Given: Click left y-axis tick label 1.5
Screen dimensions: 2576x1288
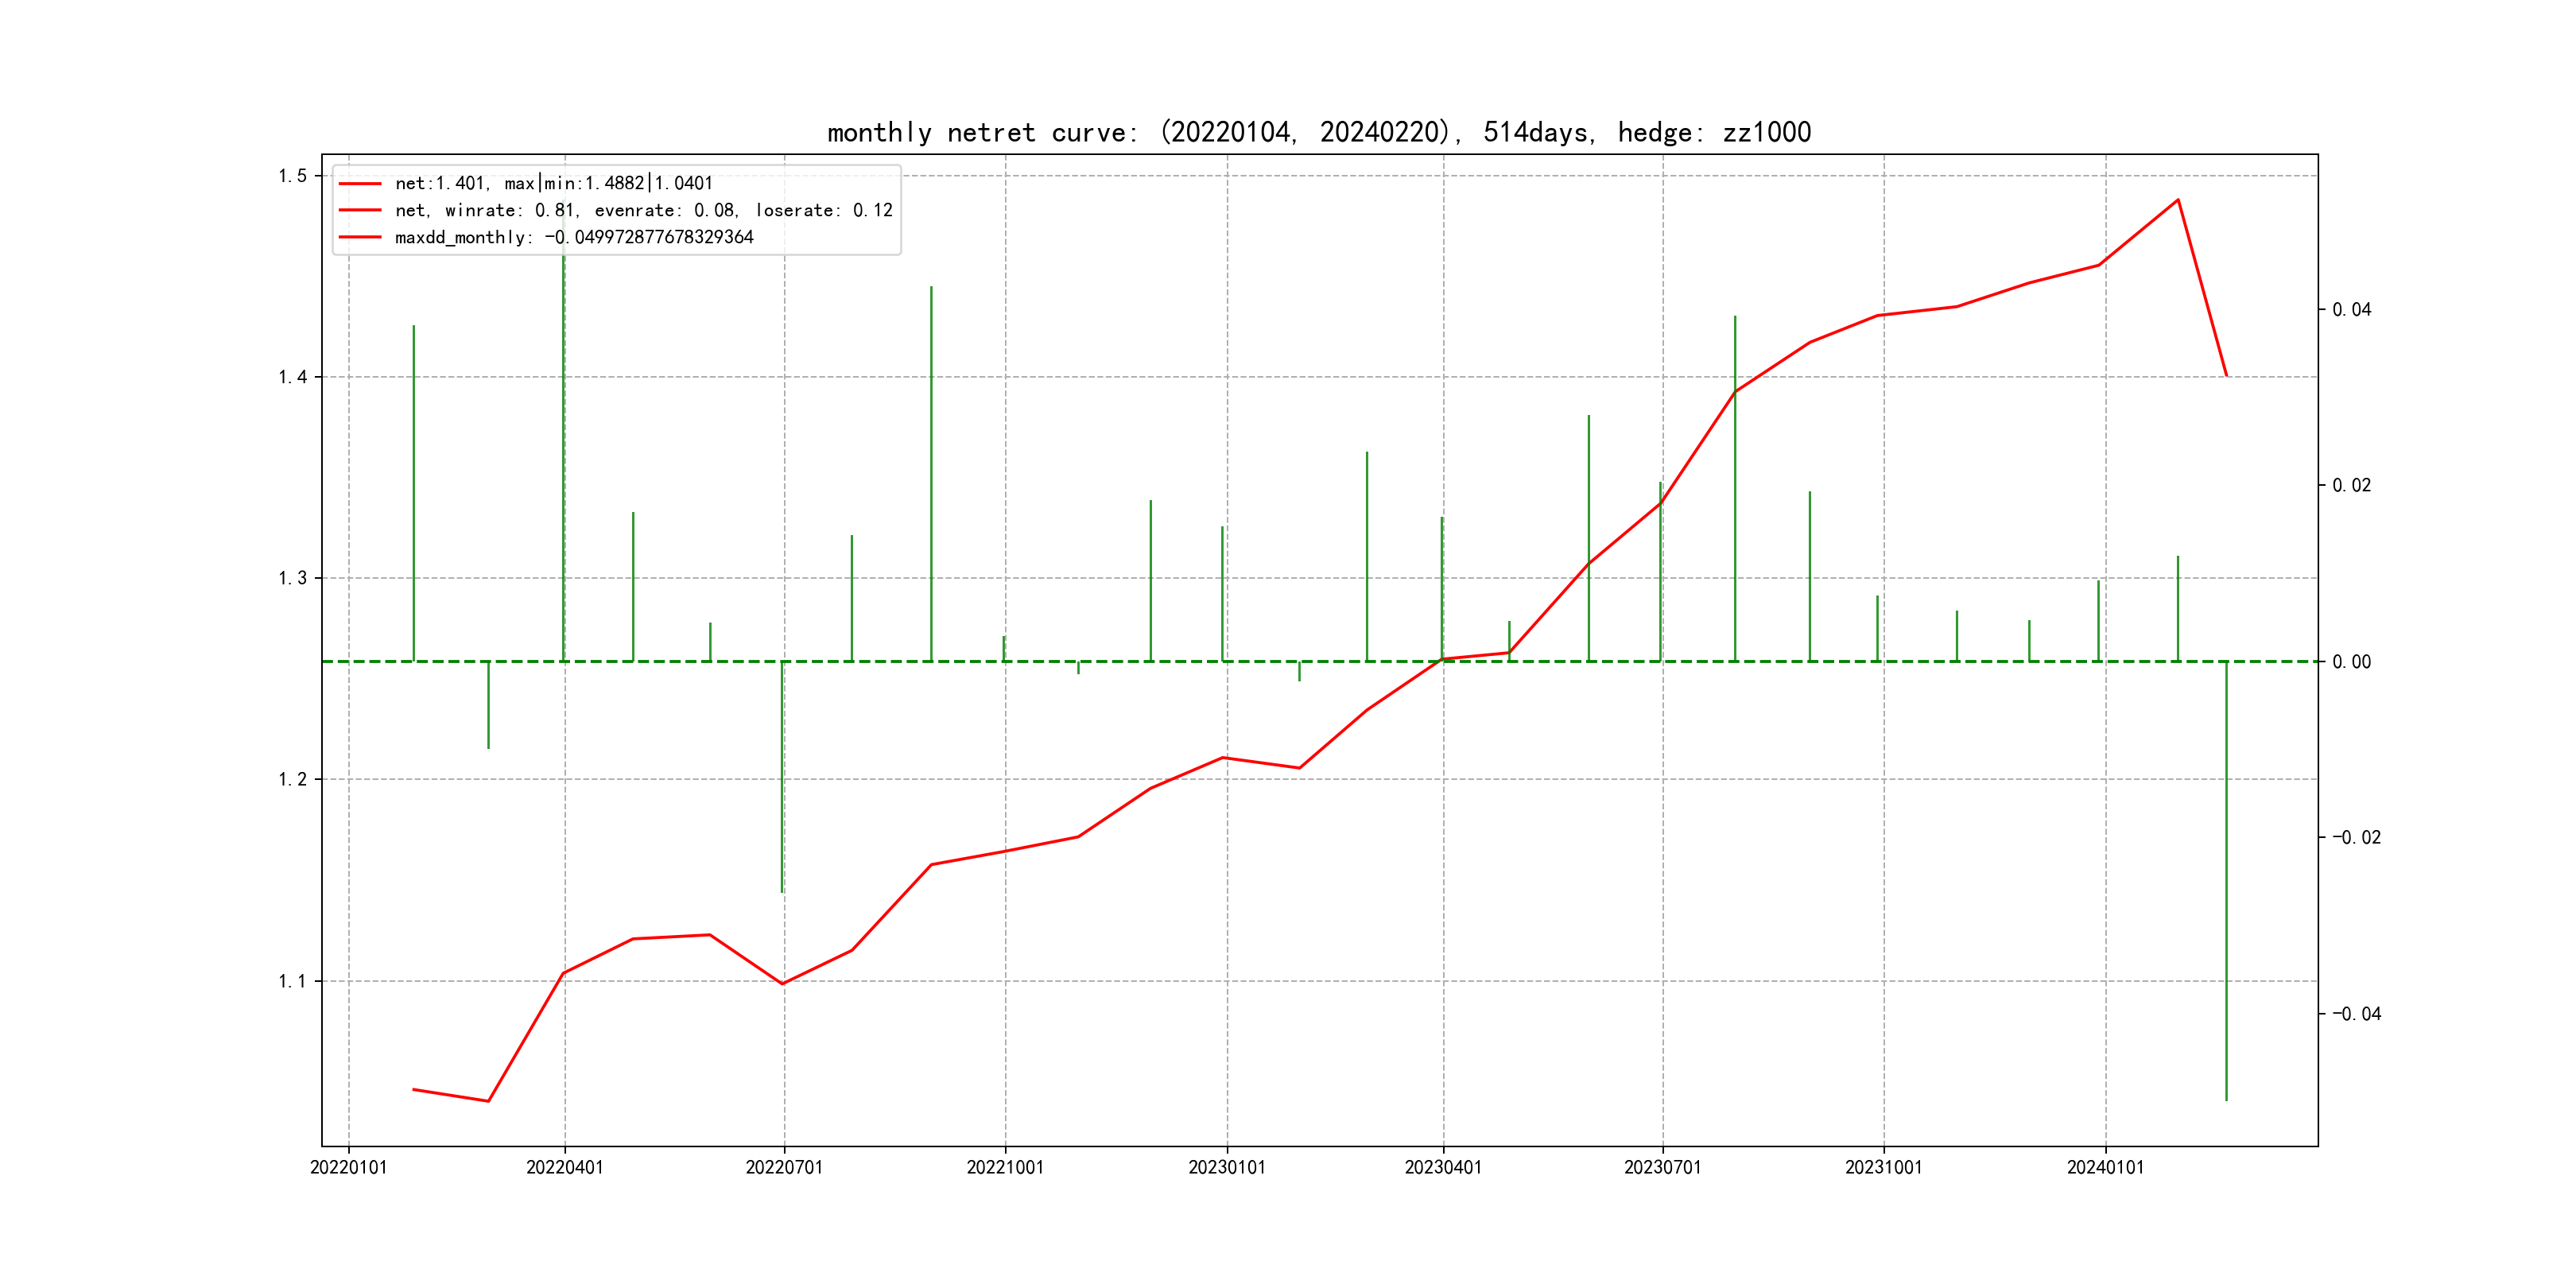Looking at the screenshot, I should pyautogui.click(x=292, y=176).
